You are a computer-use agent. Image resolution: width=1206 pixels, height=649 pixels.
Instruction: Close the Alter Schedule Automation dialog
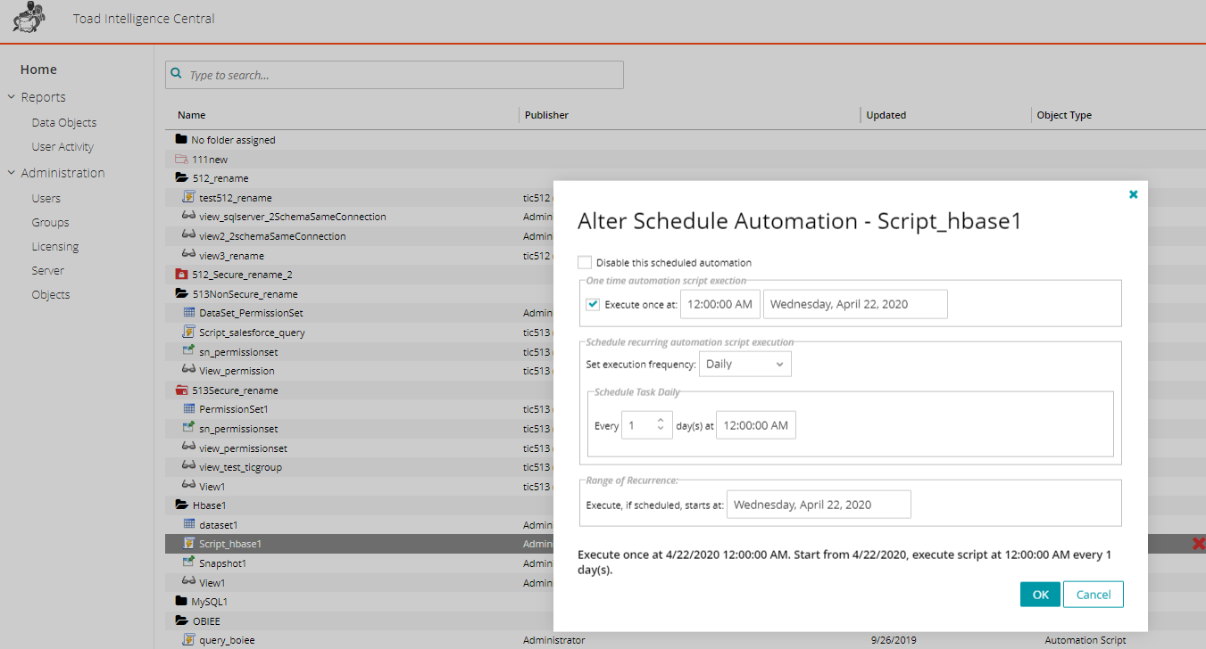pos(1133,194)
